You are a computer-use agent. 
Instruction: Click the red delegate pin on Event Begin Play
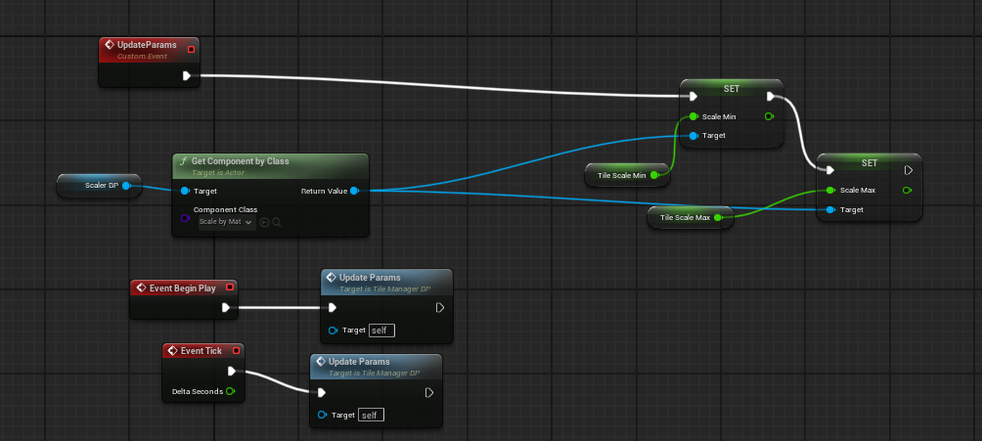(229, 287)
